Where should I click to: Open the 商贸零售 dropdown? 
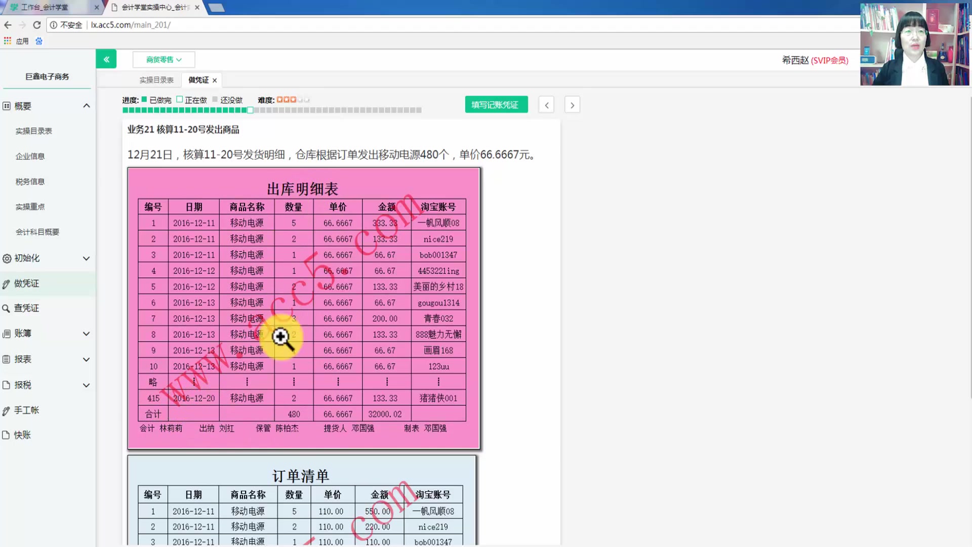pyautogui.click(x=164, y=59)
